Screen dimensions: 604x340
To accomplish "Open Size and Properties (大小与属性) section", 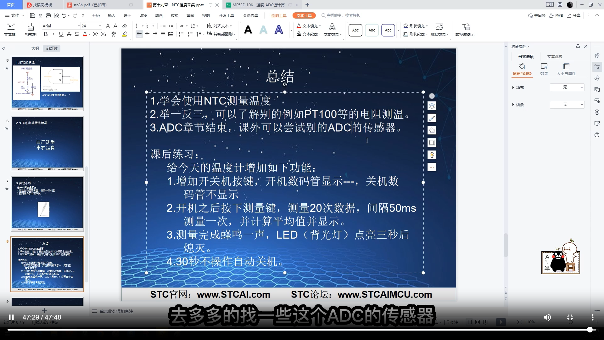I will coord(566,69).
